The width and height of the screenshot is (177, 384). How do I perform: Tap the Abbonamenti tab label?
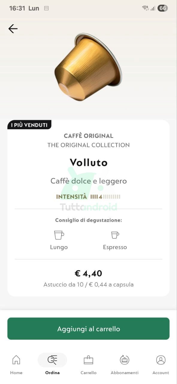coord(125,373)
